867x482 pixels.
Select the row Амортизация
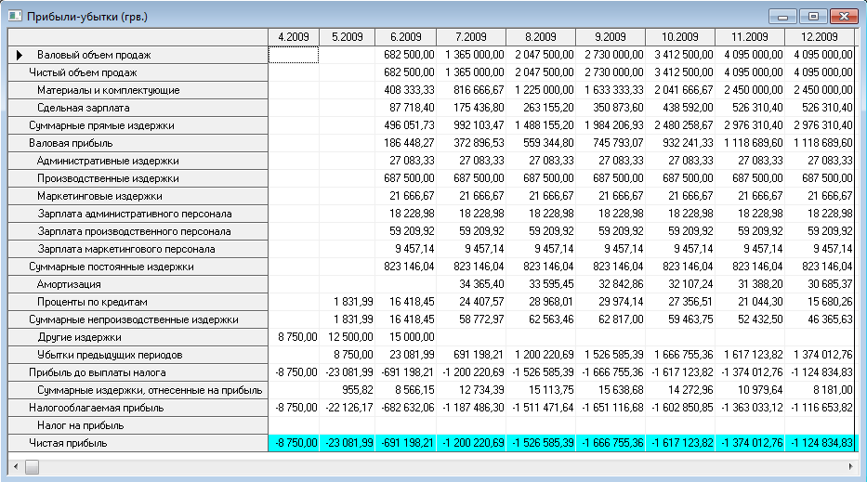pos(138,285)
